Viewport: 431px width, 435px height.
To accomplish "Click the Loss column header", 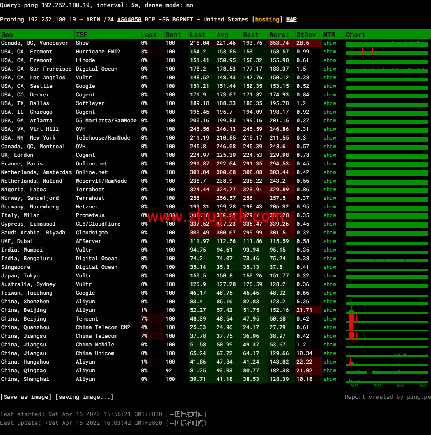I will (x=149, y=34).
